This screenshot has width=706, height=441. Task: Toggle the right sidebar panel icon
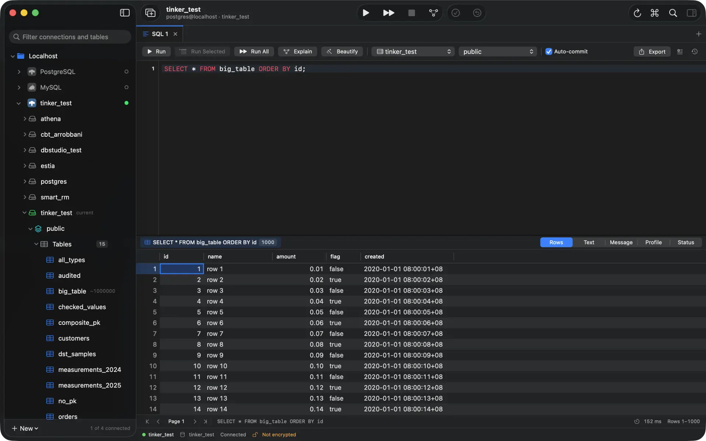pyautogui.click(x=691, y=13)
